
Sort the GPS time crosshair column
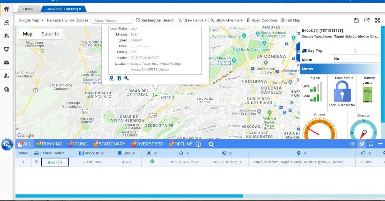(x=184, y=153)
